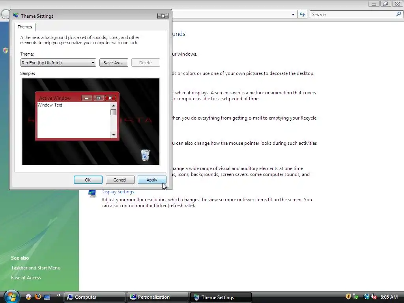404x303 pixels.
Task: Select the Themes tab
Action: pyautogui.click(x=25, y=27)
